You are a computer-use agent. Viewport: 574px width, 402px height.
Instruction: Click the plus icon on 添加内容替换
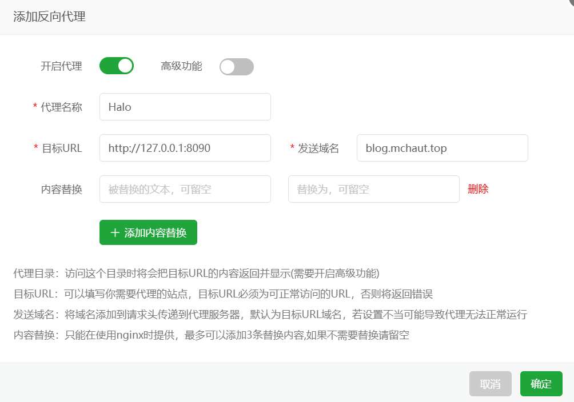click(115, 233)
